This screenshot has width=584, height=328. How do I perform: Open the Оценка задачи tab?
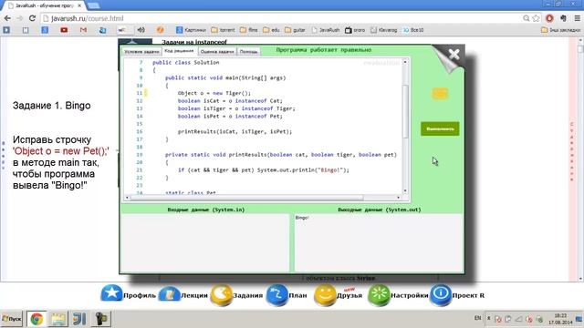click(217, 52)
